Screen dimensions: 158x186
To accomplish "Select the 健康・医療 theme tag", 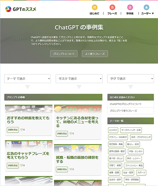I will (x=114, y=173).
